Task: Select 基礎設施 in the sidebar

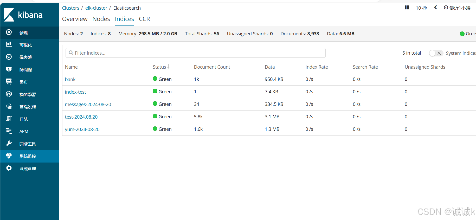Action: click(x=28, y=107)
